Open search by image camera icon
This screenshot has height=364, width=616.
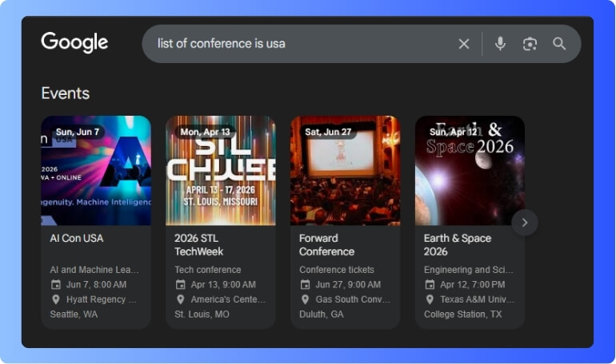pyautogui.click(x=530, y=44)
